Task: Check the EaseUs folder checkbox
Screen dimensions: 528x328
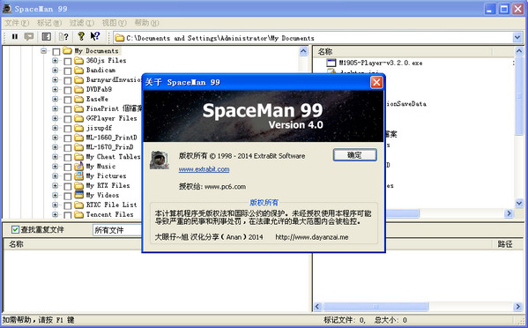Action: point(68,100)
